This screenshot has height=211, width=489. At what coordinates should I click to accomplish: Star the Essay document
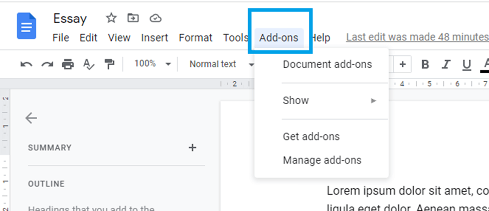pos(111,18)
